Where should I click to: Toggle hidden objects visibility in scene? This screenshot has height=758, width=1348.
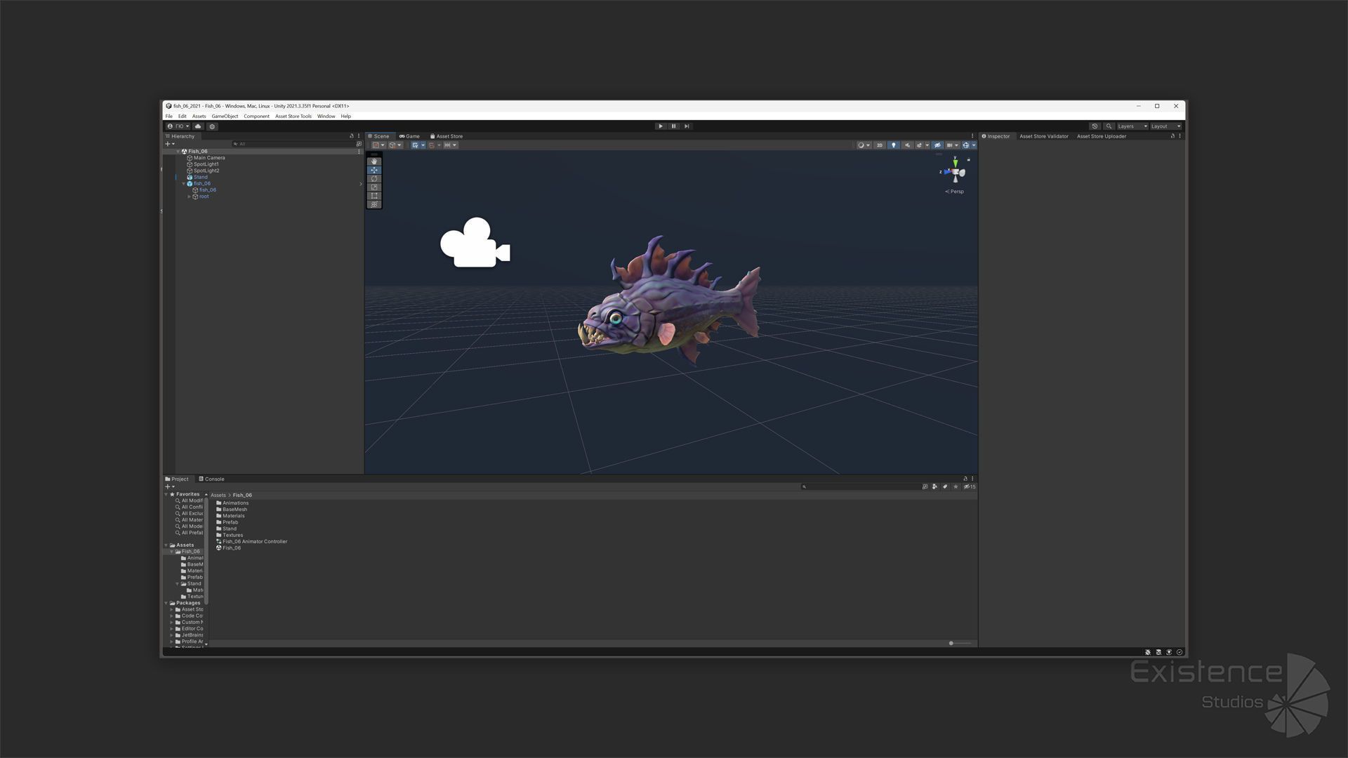pos(937,145)
